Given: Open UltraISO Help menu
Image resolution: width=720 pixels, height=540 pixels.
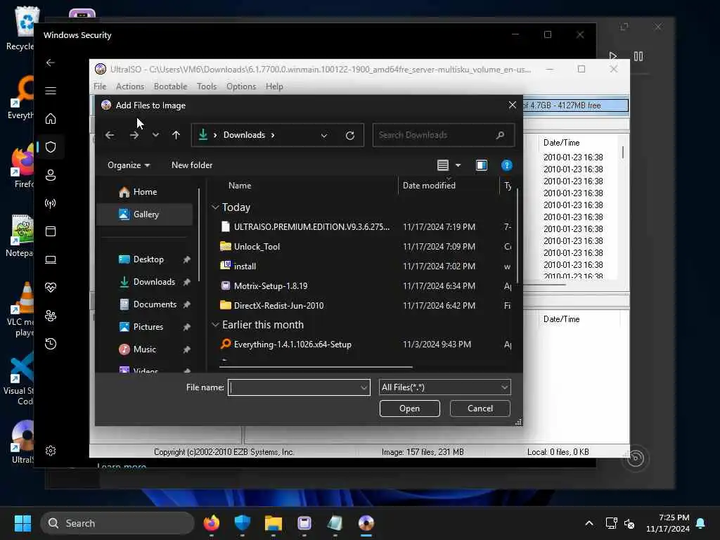Looking at the screenshot, I should 274,86.
